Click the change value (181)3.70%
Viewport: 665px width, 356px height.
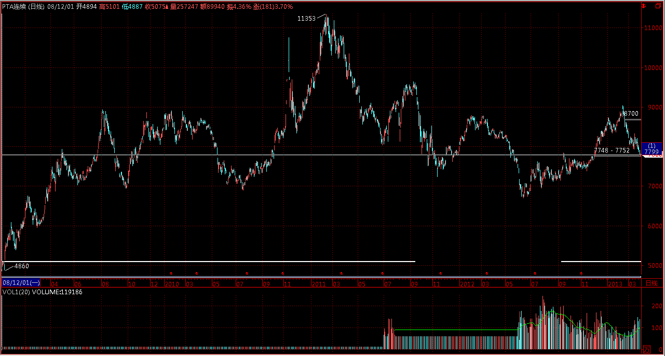tap(277, 7)
